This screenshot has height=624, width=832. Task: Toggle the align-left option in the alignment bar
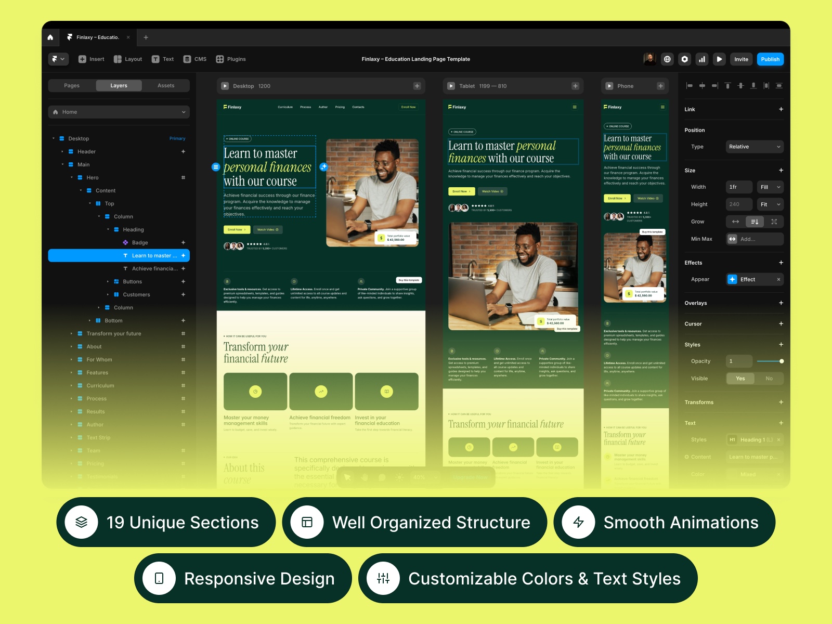point(690,86)
